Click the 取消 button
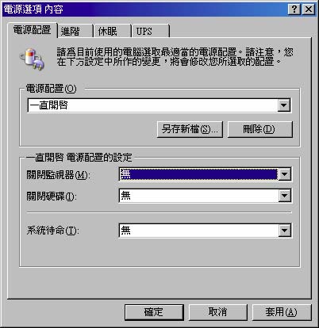The width and height of the screenshot is (319, 328). tap(217, 312)
